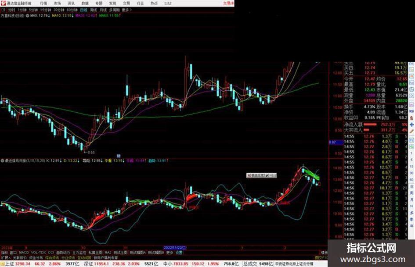Open the 行业 menu

pyautogui.click(x=140, y=4)
